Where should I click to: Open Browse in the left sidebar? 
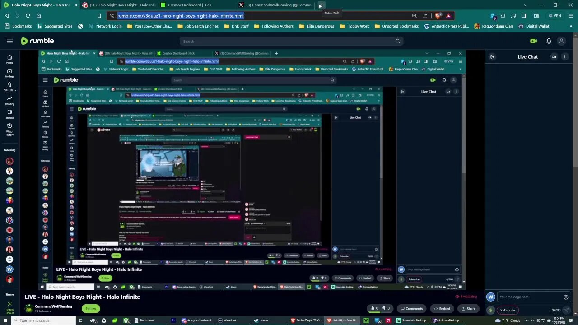pos(9,114)
